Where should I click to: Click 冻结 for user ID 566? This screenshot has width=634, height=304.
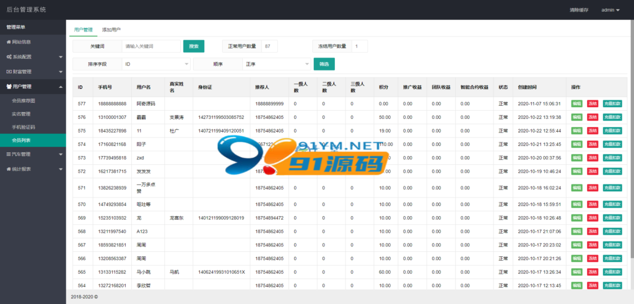pyautogui.click(x=593, y=259)
